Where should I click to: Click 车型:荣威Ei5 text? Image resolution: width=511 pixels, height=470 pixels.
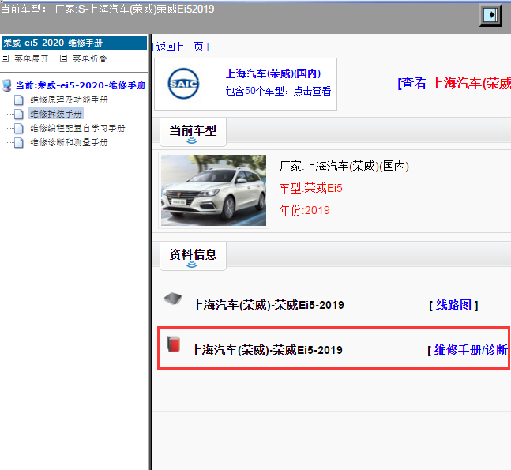coord(310,188)
